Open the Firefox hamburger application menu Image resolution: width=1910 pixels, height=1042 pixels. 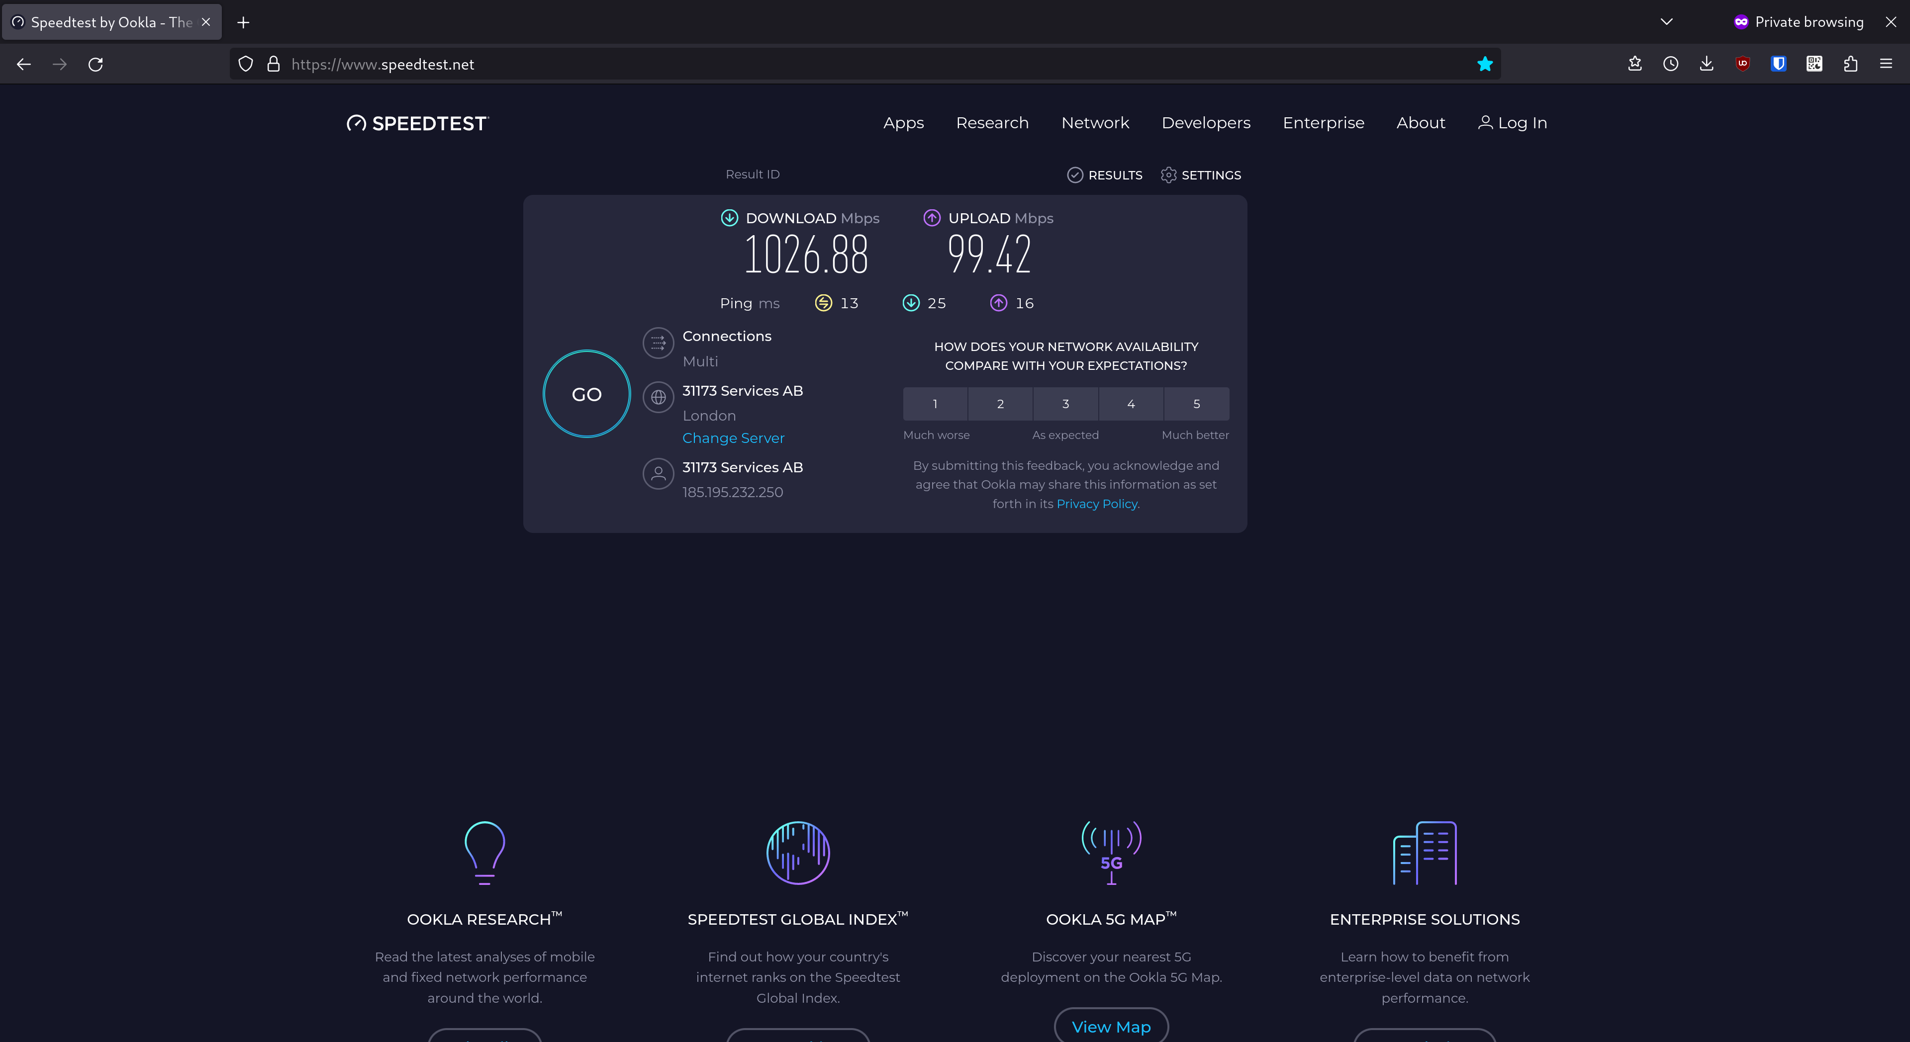[x=1886, y=65]
